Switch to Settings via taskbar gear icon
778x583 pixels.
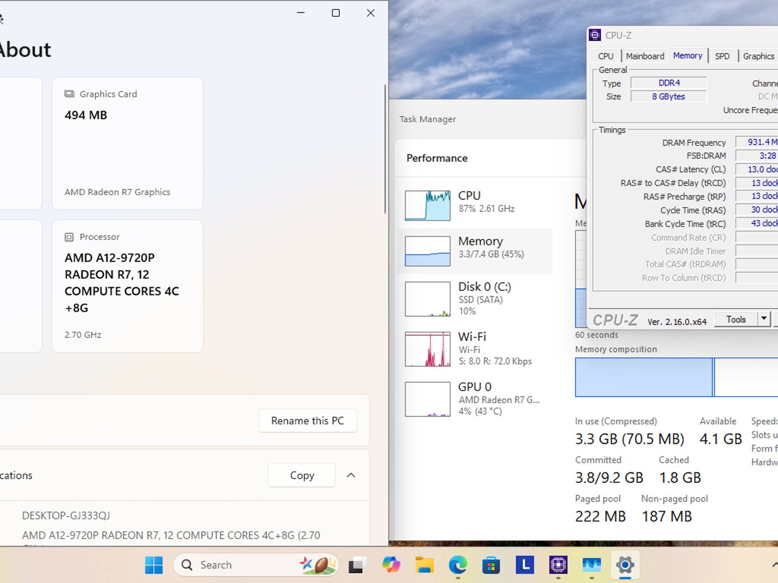[625, 565]
